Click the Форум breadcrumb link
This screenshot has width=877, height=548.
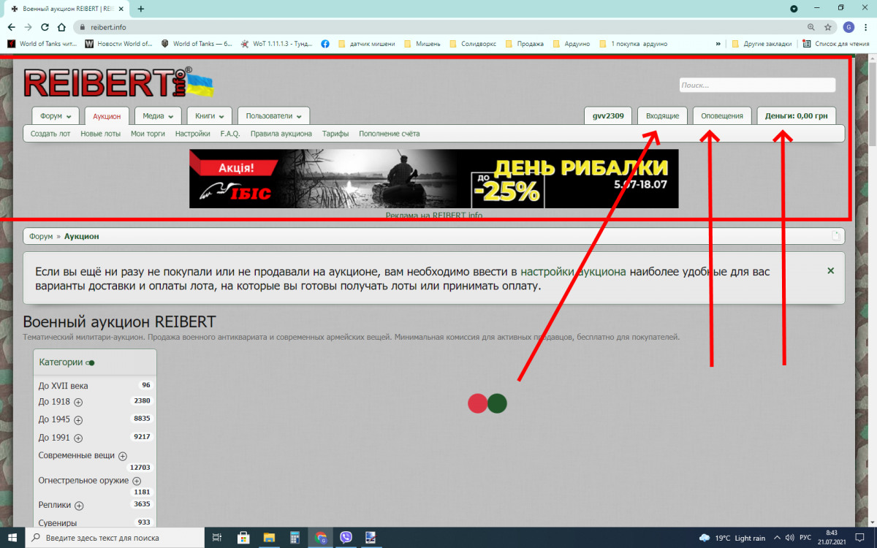[x=41, y=236]
